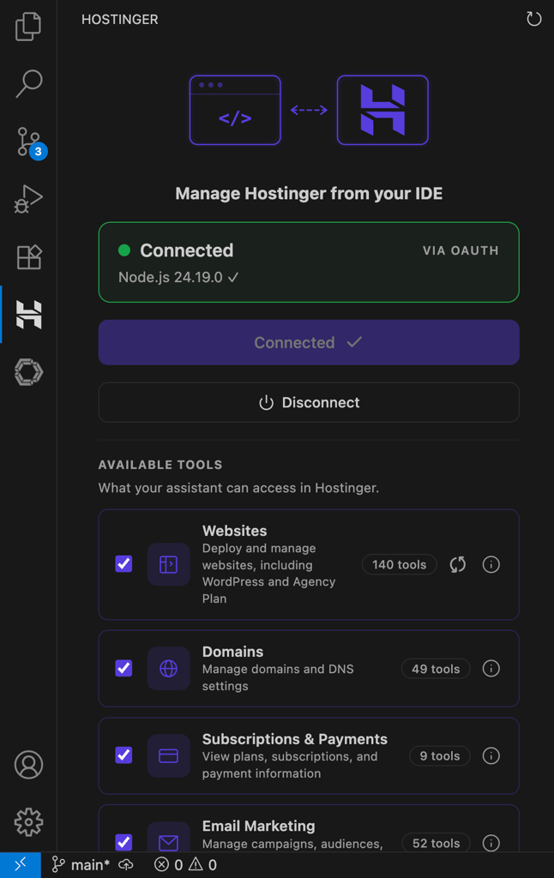This screenshot has height=878, width=554.
Task: Click the 'HOSTINGER' panel title
Action: click(x=120, y=20)
